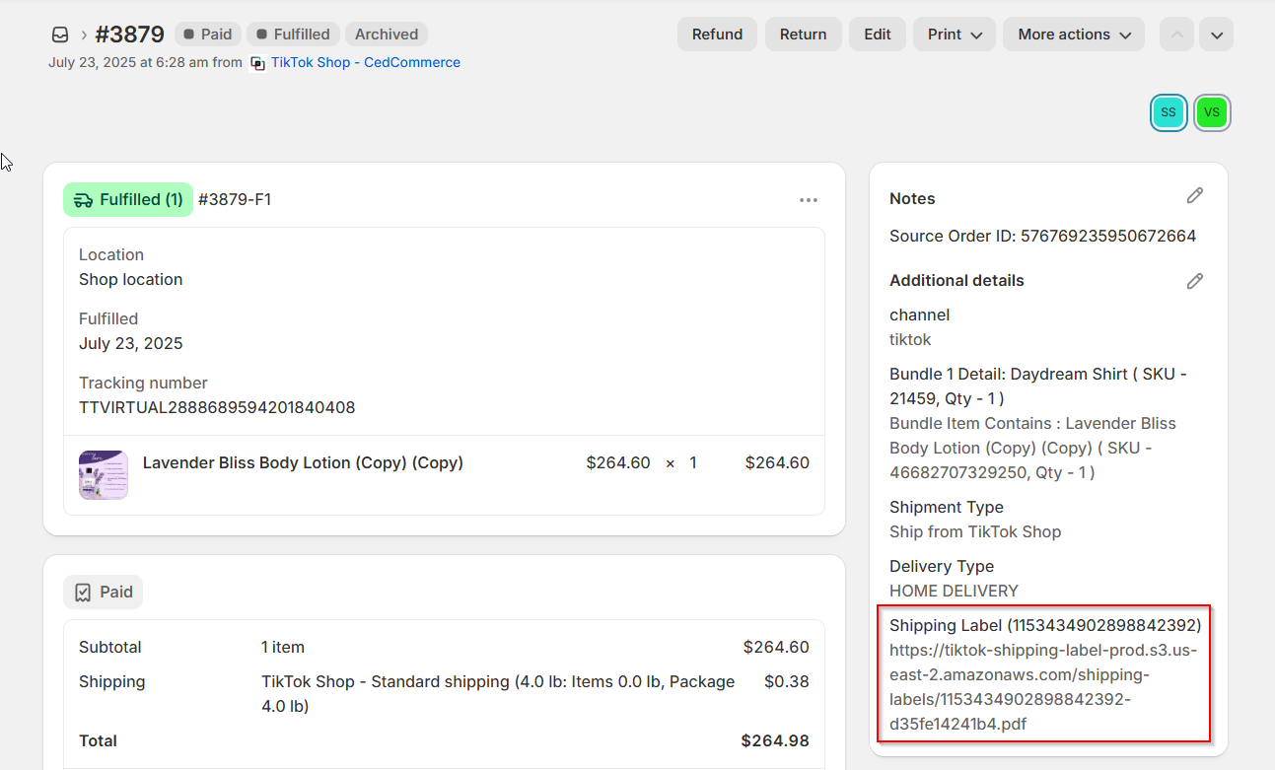Click the VS staff avatar
Image resolution: width=1275 pixels, height=770 pixels.
click(1212, 112)
